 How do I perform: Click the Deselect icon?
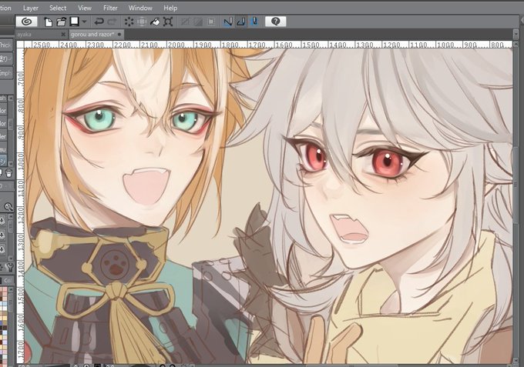click(x=184, y=22)
